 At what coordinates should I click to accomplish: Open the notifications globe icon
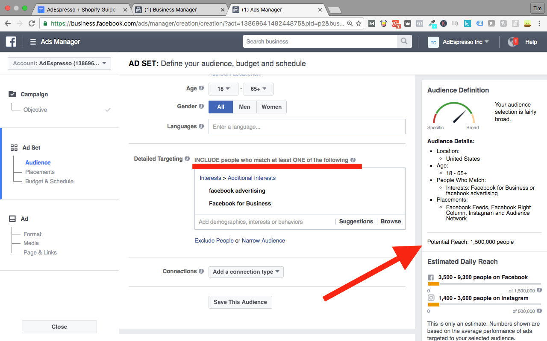coord(512,42)
